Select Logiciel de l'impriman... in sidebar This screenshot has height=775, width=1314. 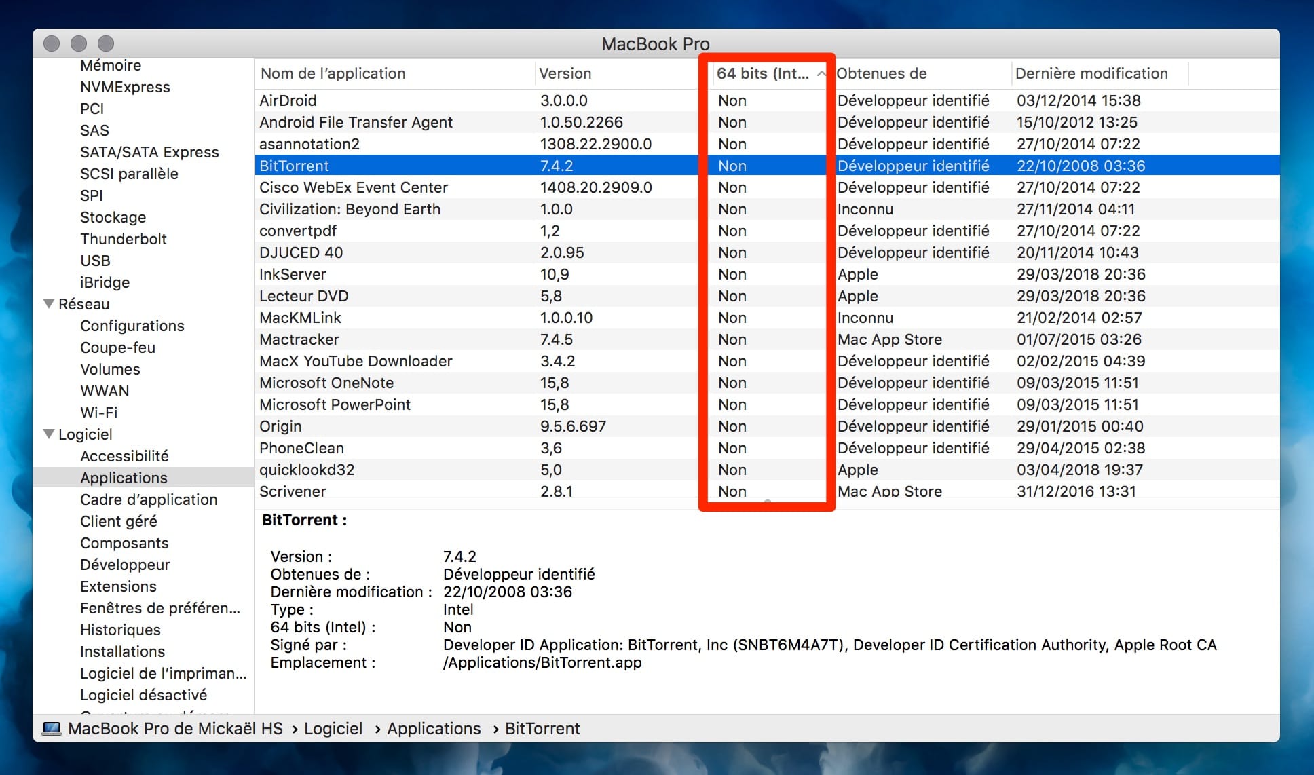pos(163,673)
